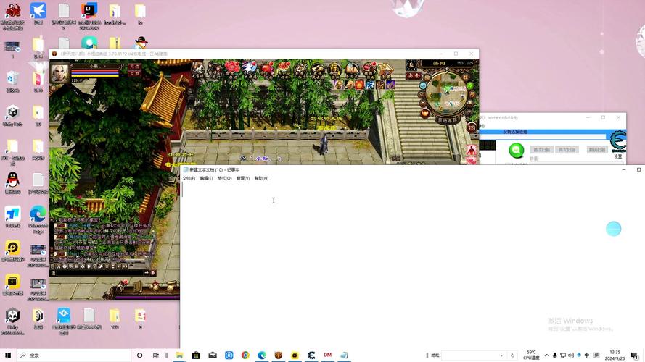Open the Windows Start menu
This screenshot has width=645, height=362.
[x=8, y=355]
